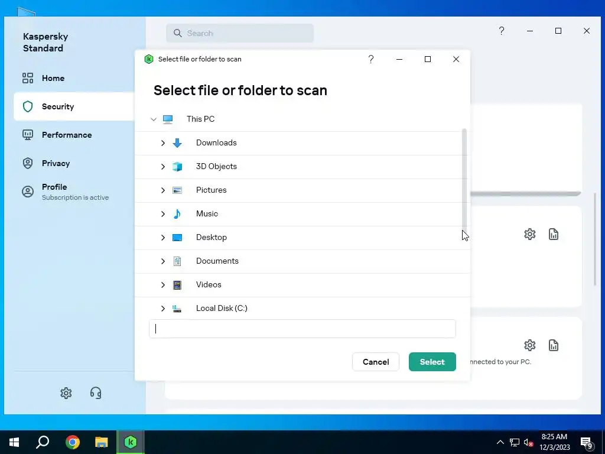Pick the Documents folder
This screenshot has width=605, height=454.
(x=302, y=261)
